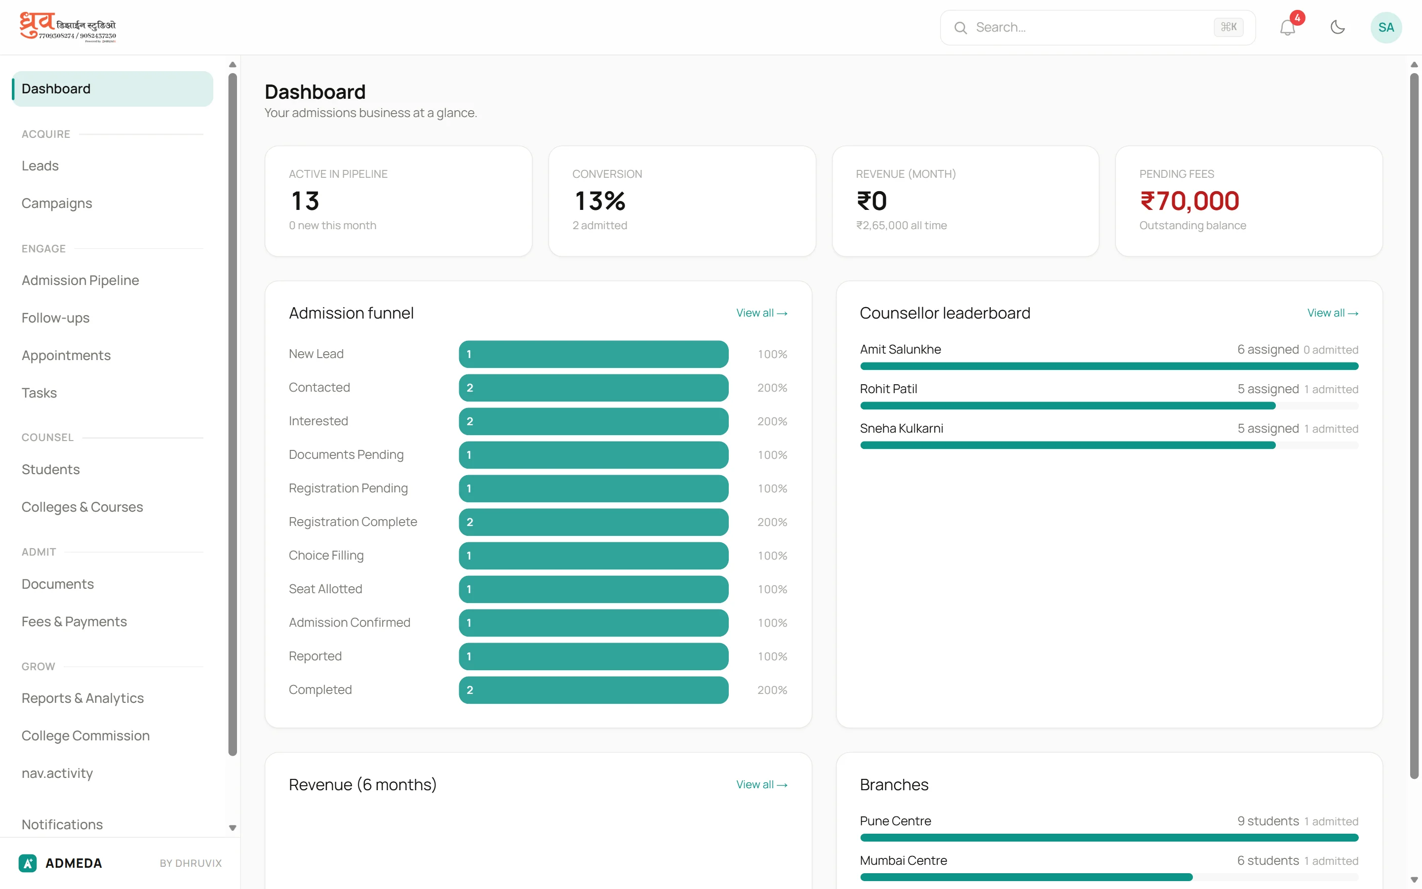Viewport: 1422px width, 889px height.
Task: Click the Registration Pending funnel bar
Action: (593, 488)
